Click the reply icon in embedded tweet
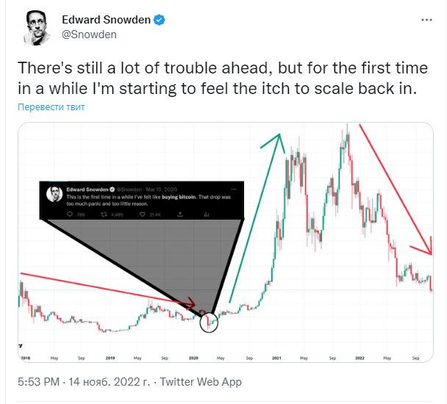The width and height of the screenshot is (447, 404). pyautogui.click(x=70, y=214)
